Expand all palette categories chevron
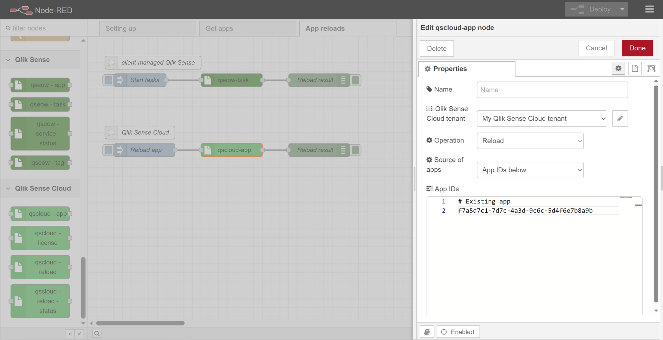 pos(79,334)
